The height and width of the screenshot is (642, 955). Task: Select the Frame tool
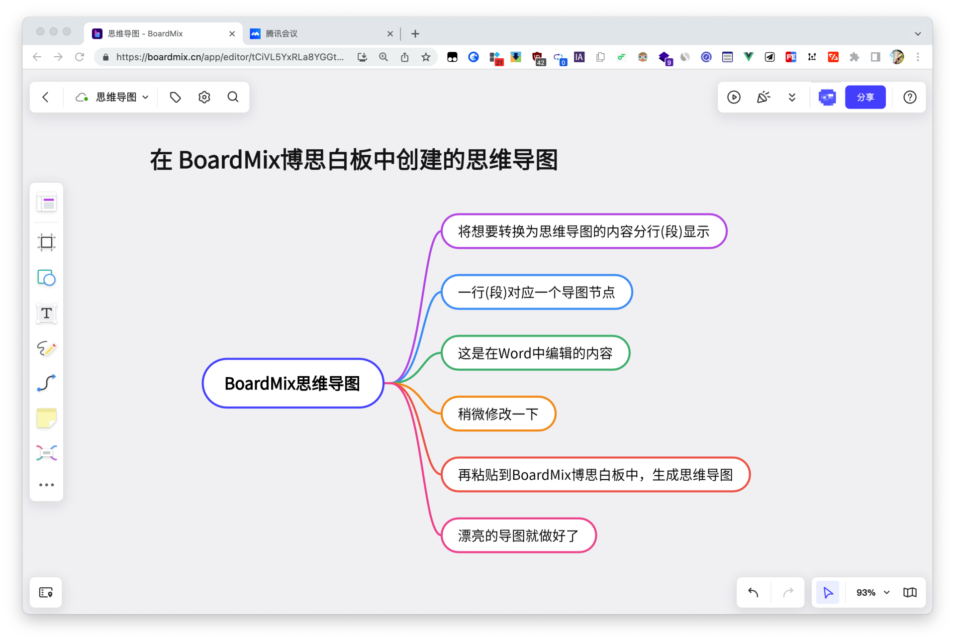[47, 242]
